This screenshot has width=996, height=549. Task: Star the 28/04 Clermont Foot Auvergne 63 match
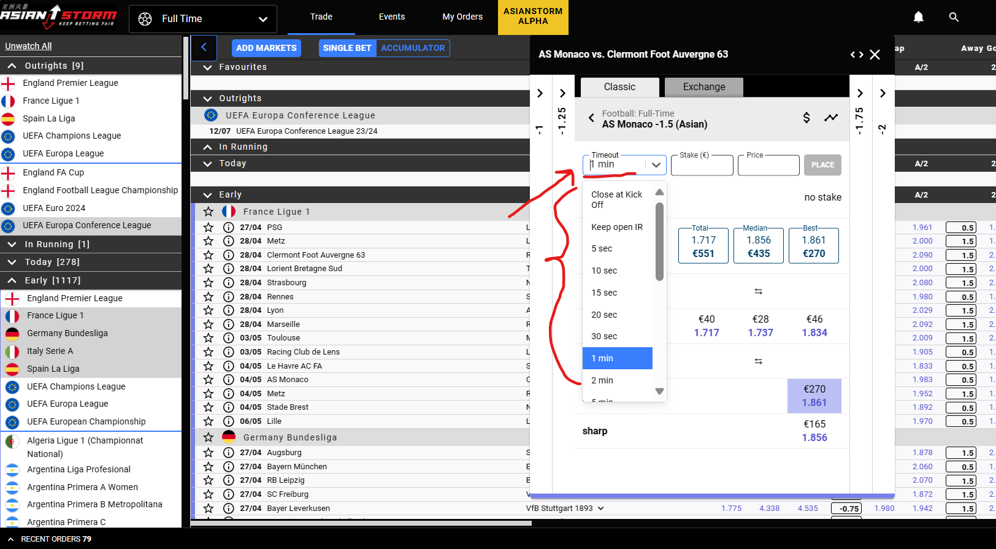pos(209,255)
